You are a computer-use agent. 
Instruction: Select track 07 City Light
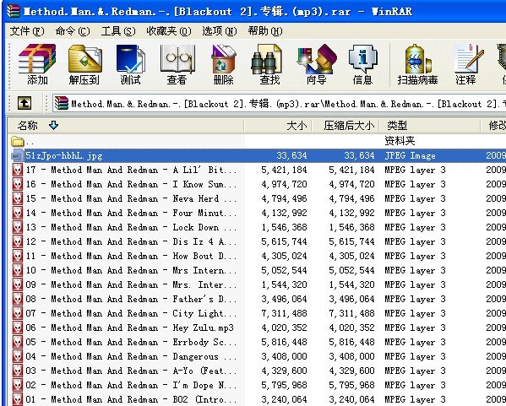tap(257, 313)
